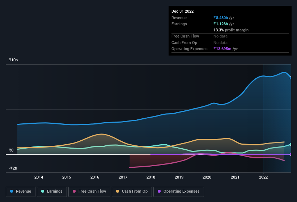Click the Free Cash Flow tooltip row label
Screen dimensions: 297x202
[185, 36]
